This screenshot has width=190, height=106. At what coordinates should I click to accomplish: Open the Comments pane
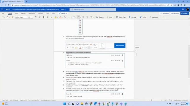point(164,14)
